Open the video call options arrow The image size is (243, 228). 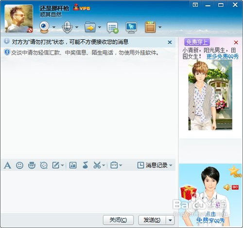54,27
